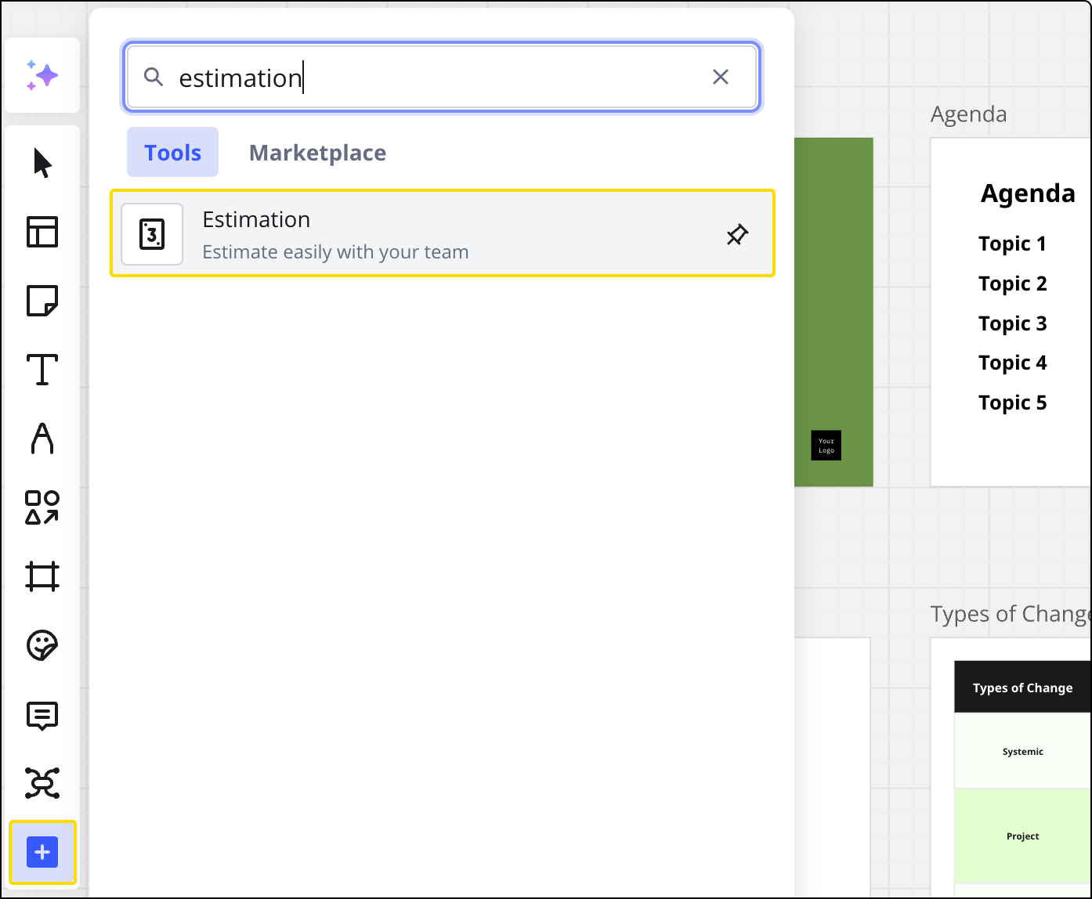Click the Your Logo black placeholder

click(826, 445)
